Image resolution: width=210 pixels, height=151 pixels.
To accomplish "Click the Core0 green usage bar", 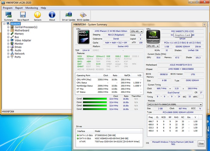I will coord(95,99).
